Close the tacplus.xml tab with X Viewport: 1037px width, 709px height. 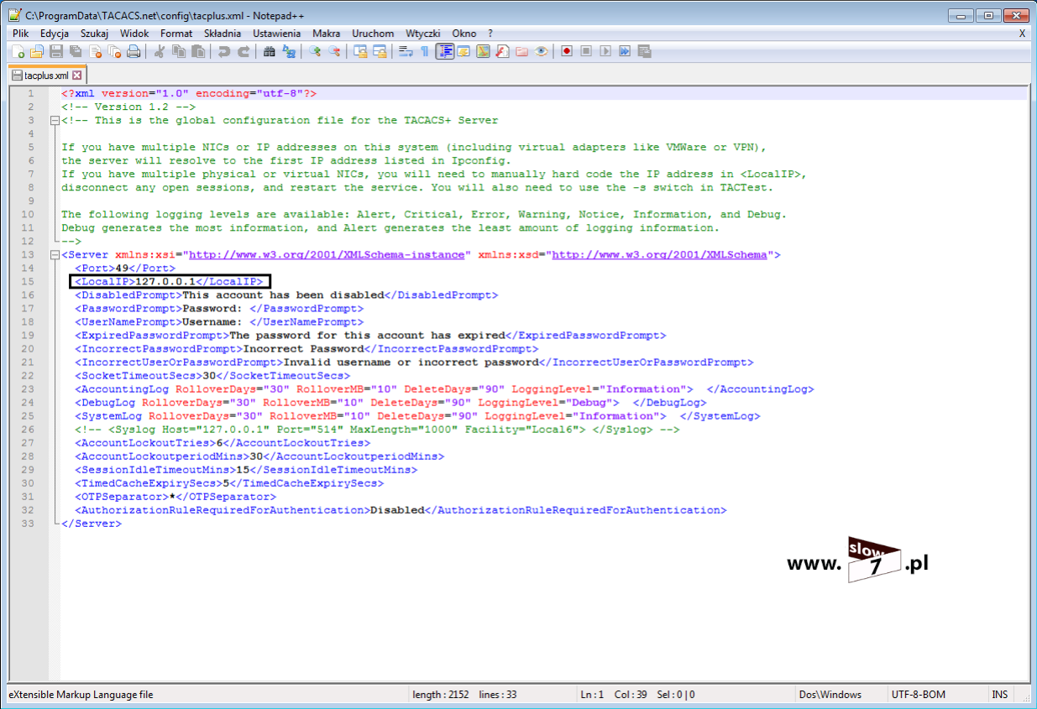tap(76, 76)
